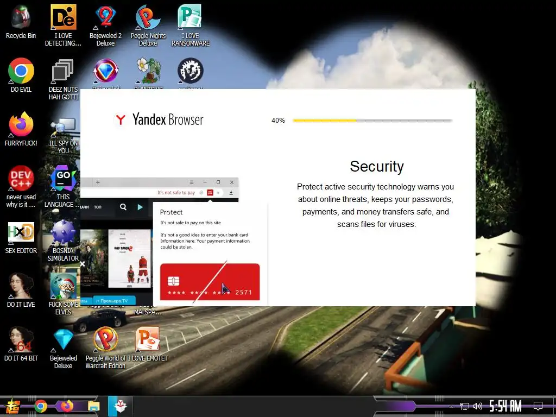Launch Peggle Nights Deluxe shortcut
This screenshot has width=556, height=417.
coord(148,26)
